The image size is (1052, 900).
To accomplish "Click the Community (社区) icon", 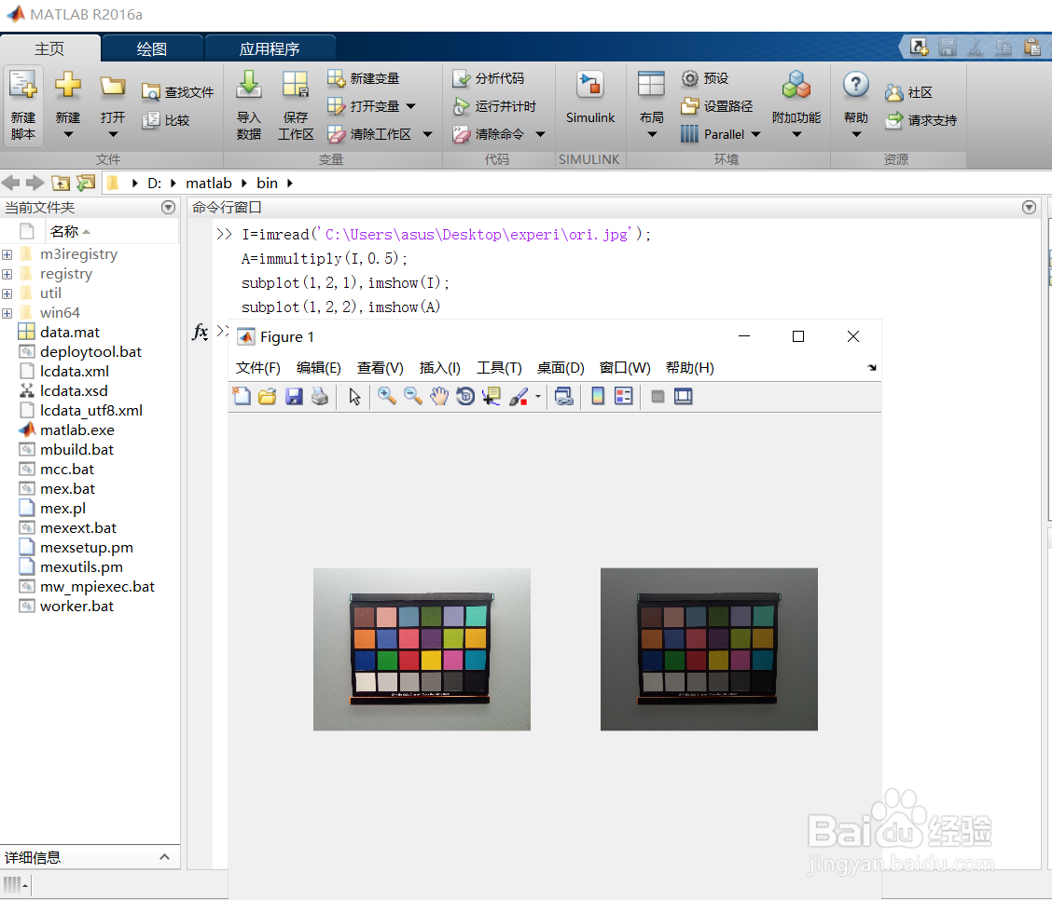I will [893, 92].
